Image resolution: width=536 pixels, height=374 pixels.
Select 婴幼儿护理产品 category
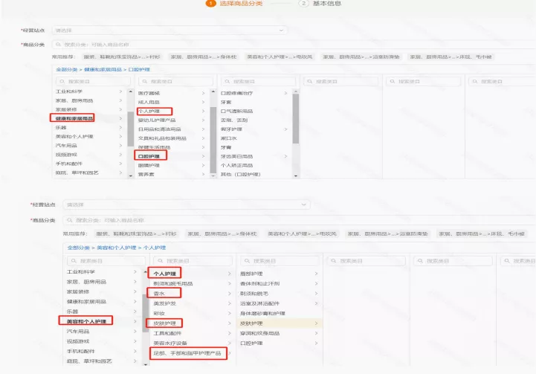click(x=157, y=120)
